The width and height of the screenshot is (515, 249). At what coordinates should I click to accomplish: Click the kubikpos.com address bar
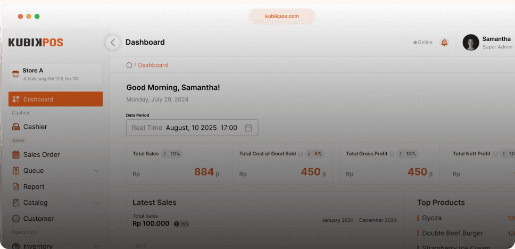click(282, 16)
